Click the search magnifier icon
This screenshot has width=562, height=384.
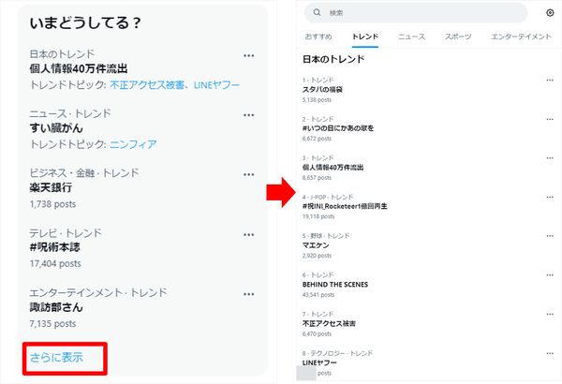click(x=317, y=12)
